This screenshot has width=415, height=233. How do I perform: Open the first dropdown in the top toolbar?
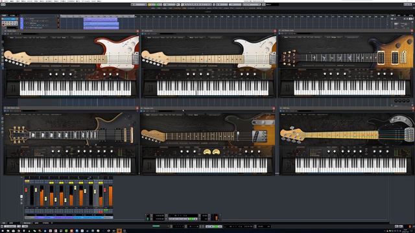[139, 5]
